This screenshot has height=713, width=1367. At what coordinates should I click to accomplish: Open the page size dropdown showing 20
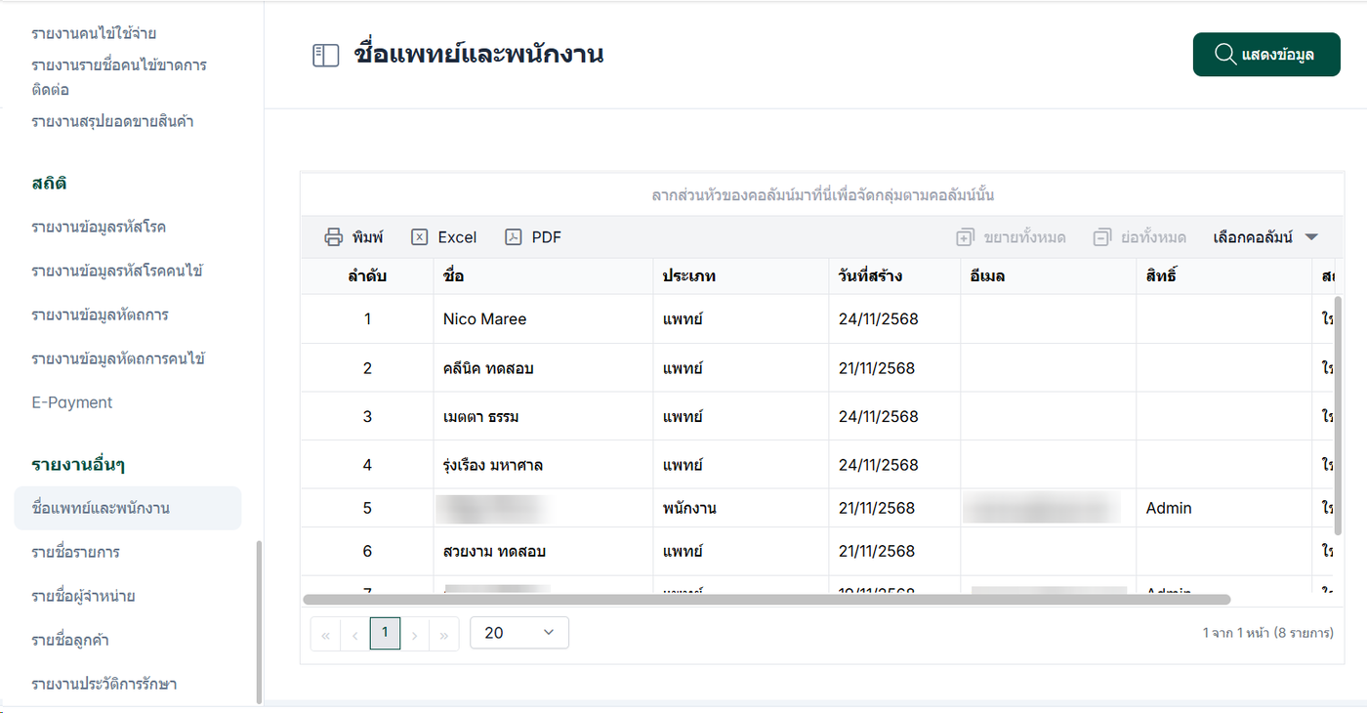(519, 633)
